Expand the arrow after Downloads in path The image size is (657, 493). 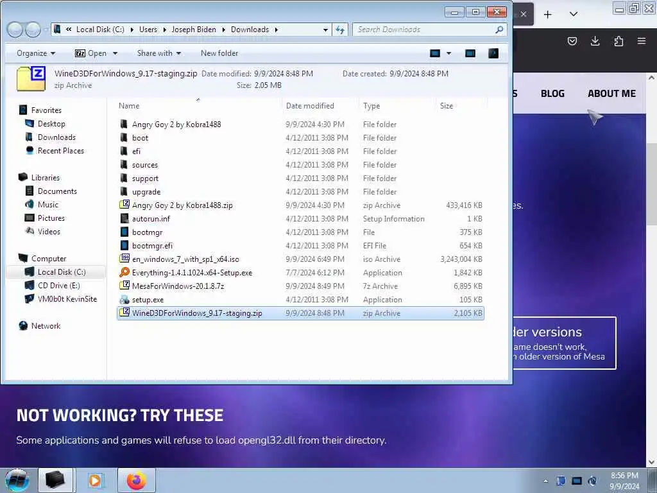[x=276, y=30]
